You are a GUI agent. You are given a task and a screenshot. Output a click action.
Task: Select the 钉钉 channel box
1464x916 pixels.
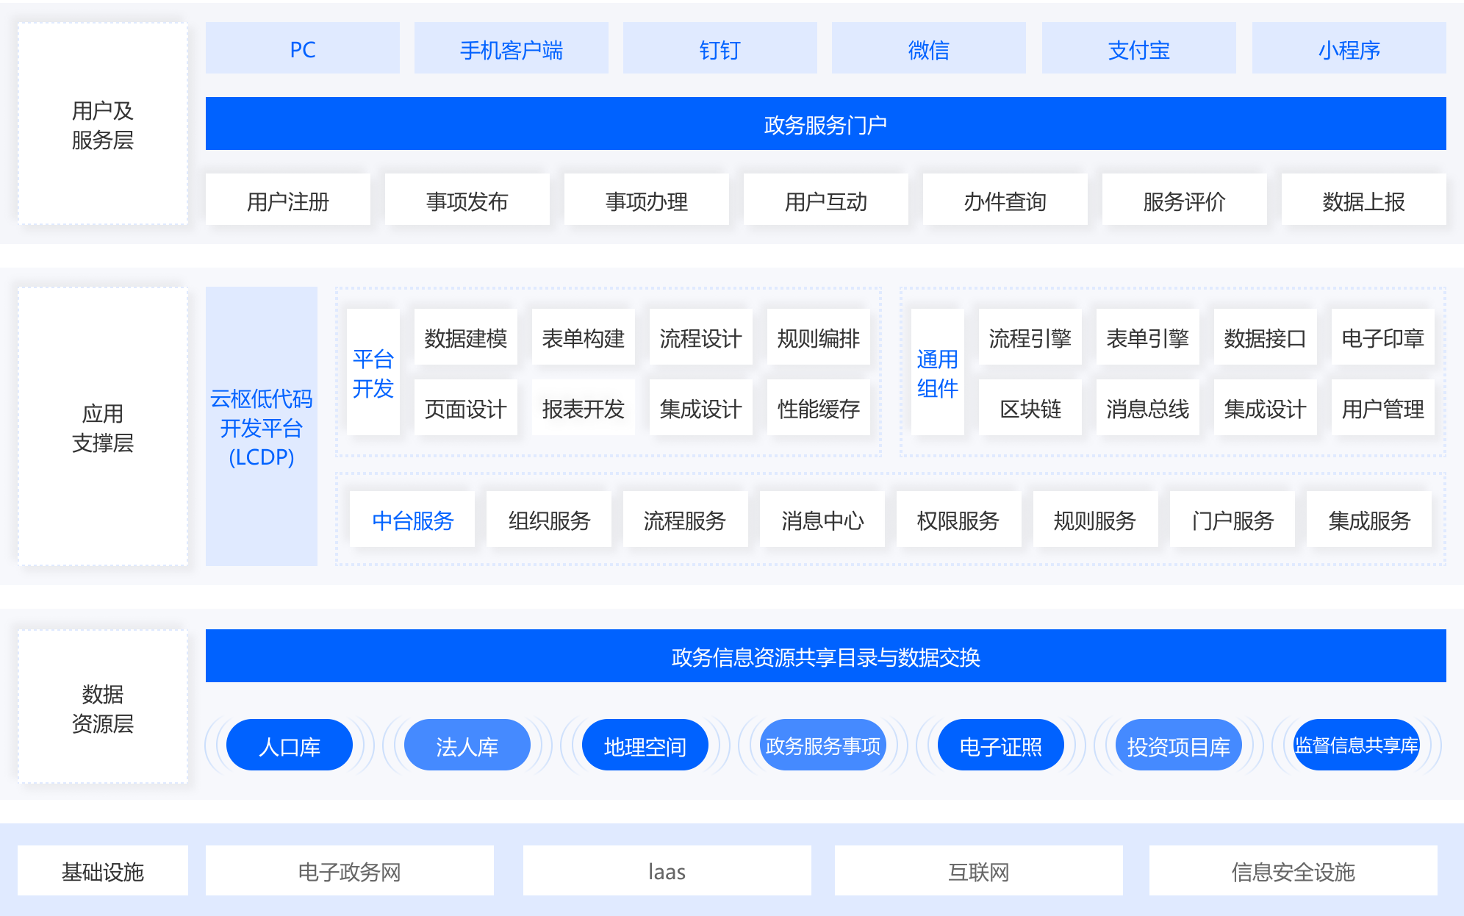pos(720,49)
